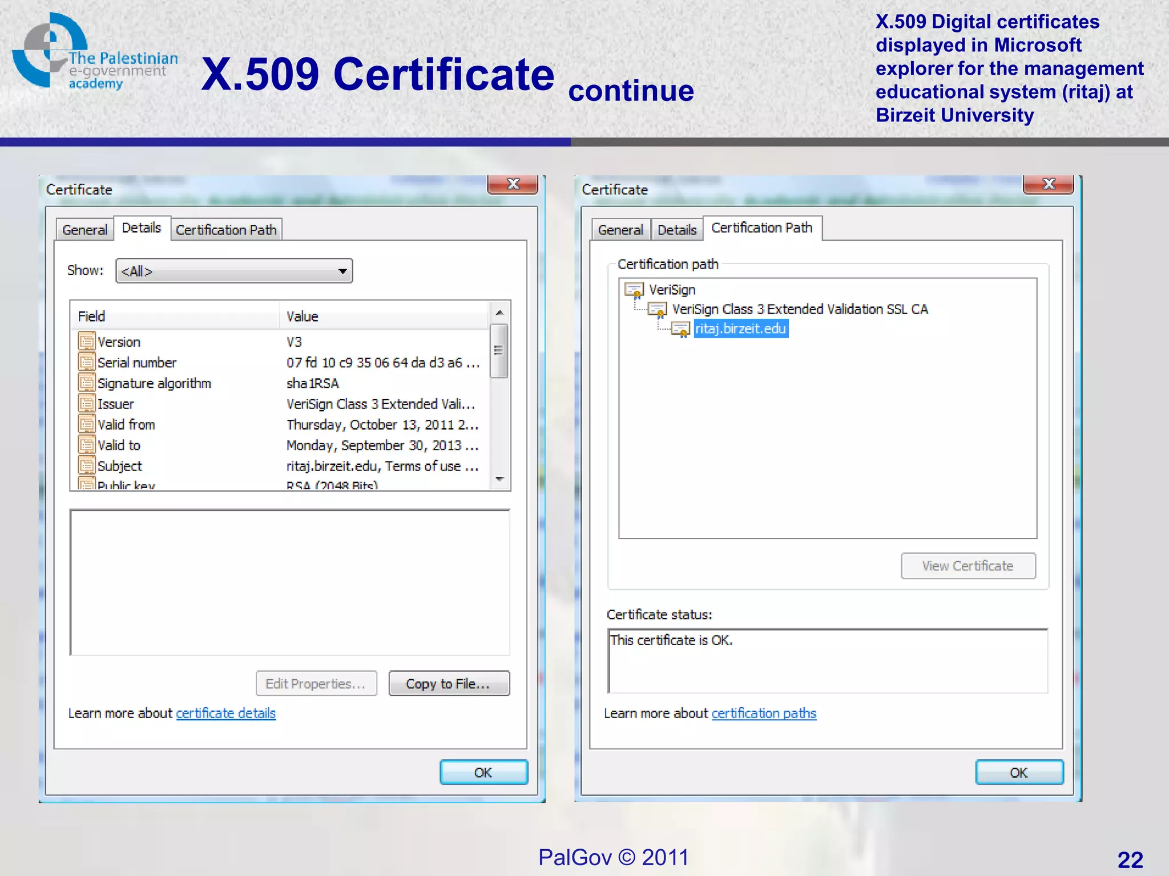Select Details tab in left Certificate window
The height and width of the screenshot is (876, 1169).
point(142,228)
